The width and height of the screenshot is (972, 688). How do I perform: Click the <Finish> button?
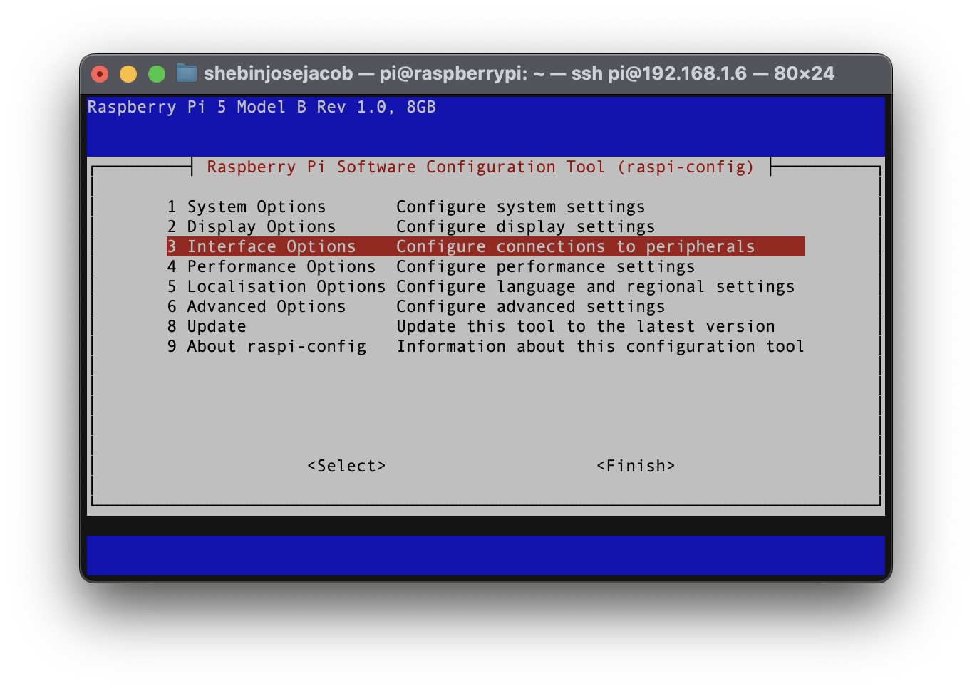[636, 466]
